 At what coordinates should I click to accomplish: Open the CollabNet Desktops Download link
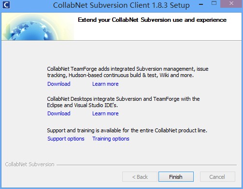pyautogui.click(x=59, y=113)
